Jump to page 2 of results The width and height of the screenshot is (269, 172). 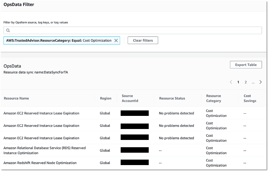[246, 82]
